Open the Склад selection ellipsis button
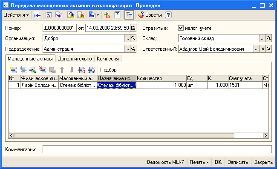 (x=263, y=38)
